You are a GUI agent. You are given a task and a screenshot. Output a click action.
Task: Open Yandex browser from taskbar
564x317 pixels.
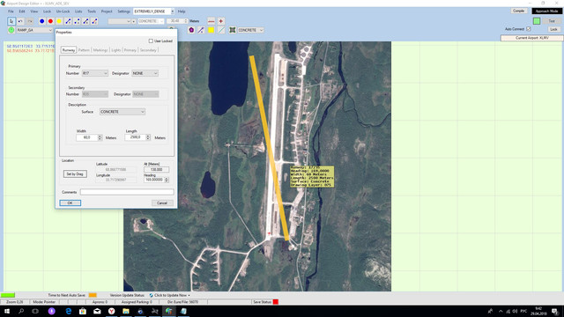[x=112, y=311]
